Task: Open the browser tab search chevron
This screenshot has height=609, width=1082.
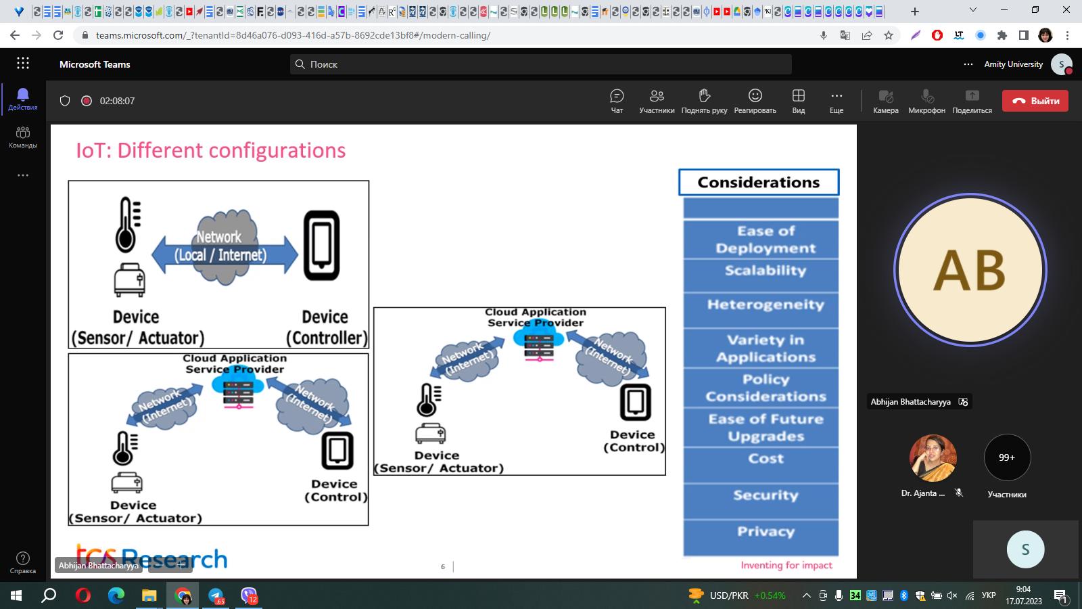Action: (x=973, y=11)
